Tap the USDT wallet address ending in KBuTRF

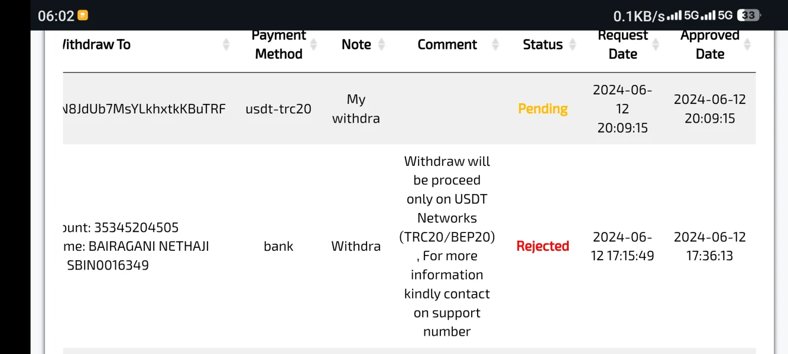coord(144,109)
